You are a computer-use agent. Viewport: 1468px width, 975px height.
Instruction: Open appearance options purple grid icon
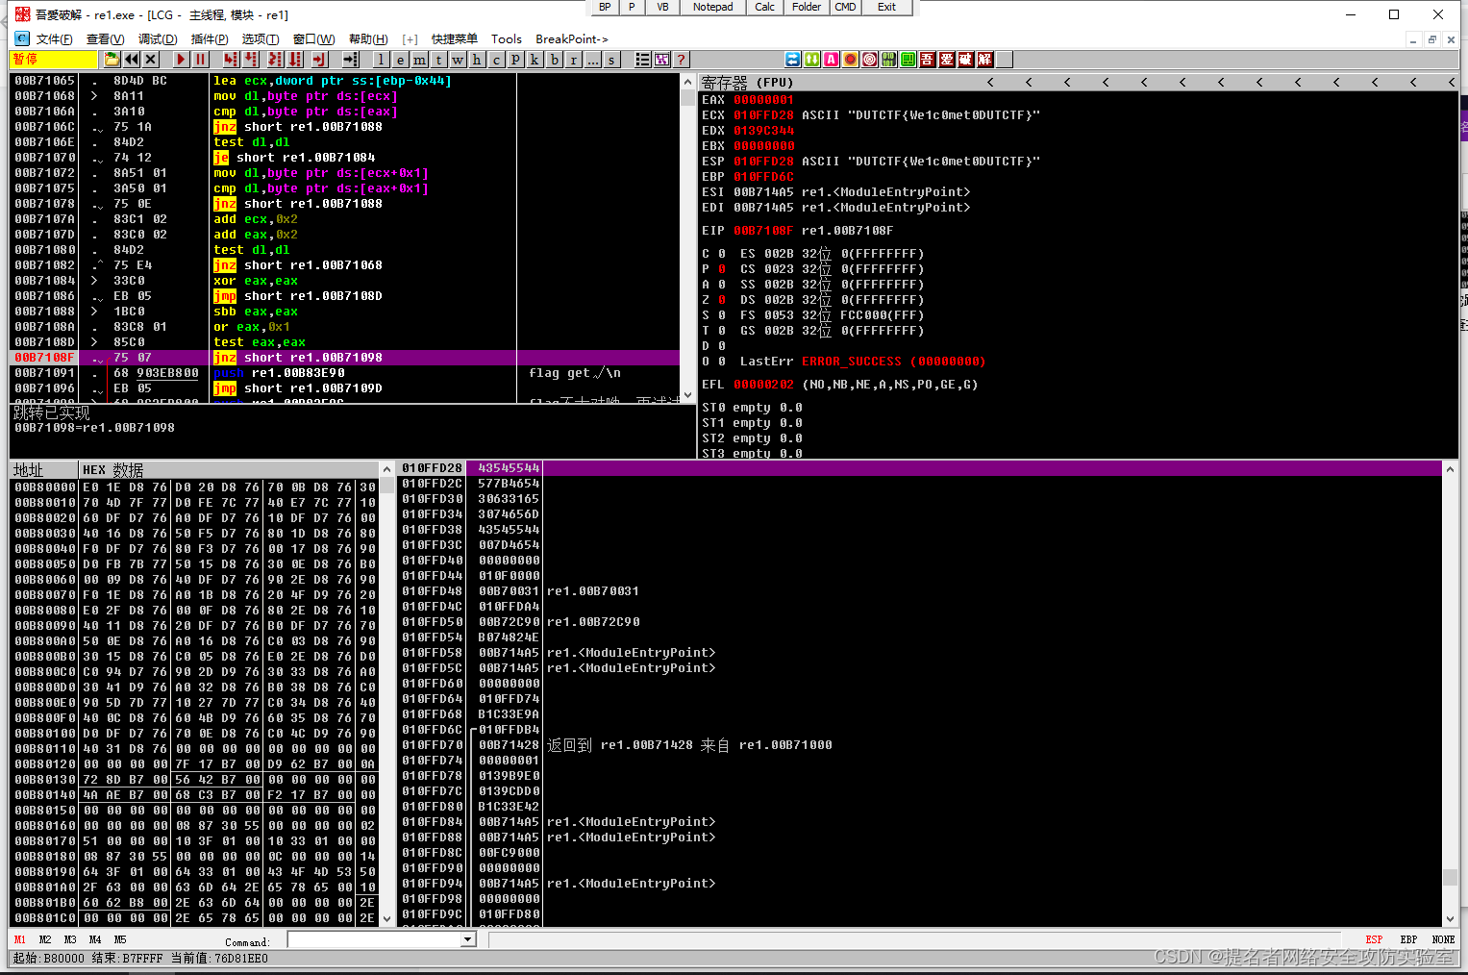point(662,60)
